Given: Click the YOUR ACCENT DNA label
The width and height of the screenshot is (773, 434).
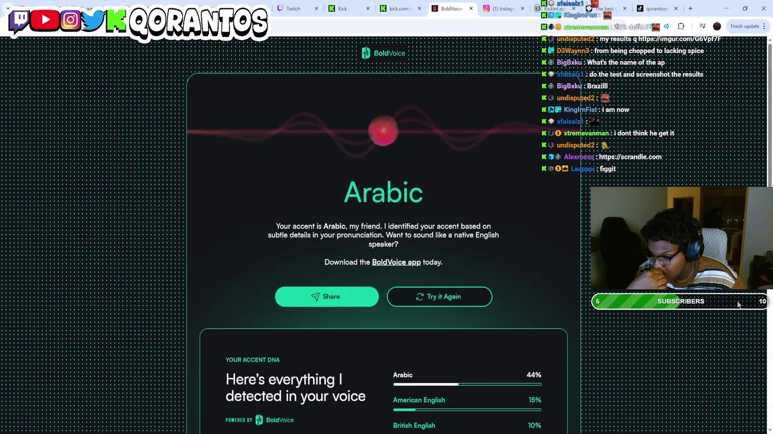Looking at the screenshot, I should click(x=252, y=360).
